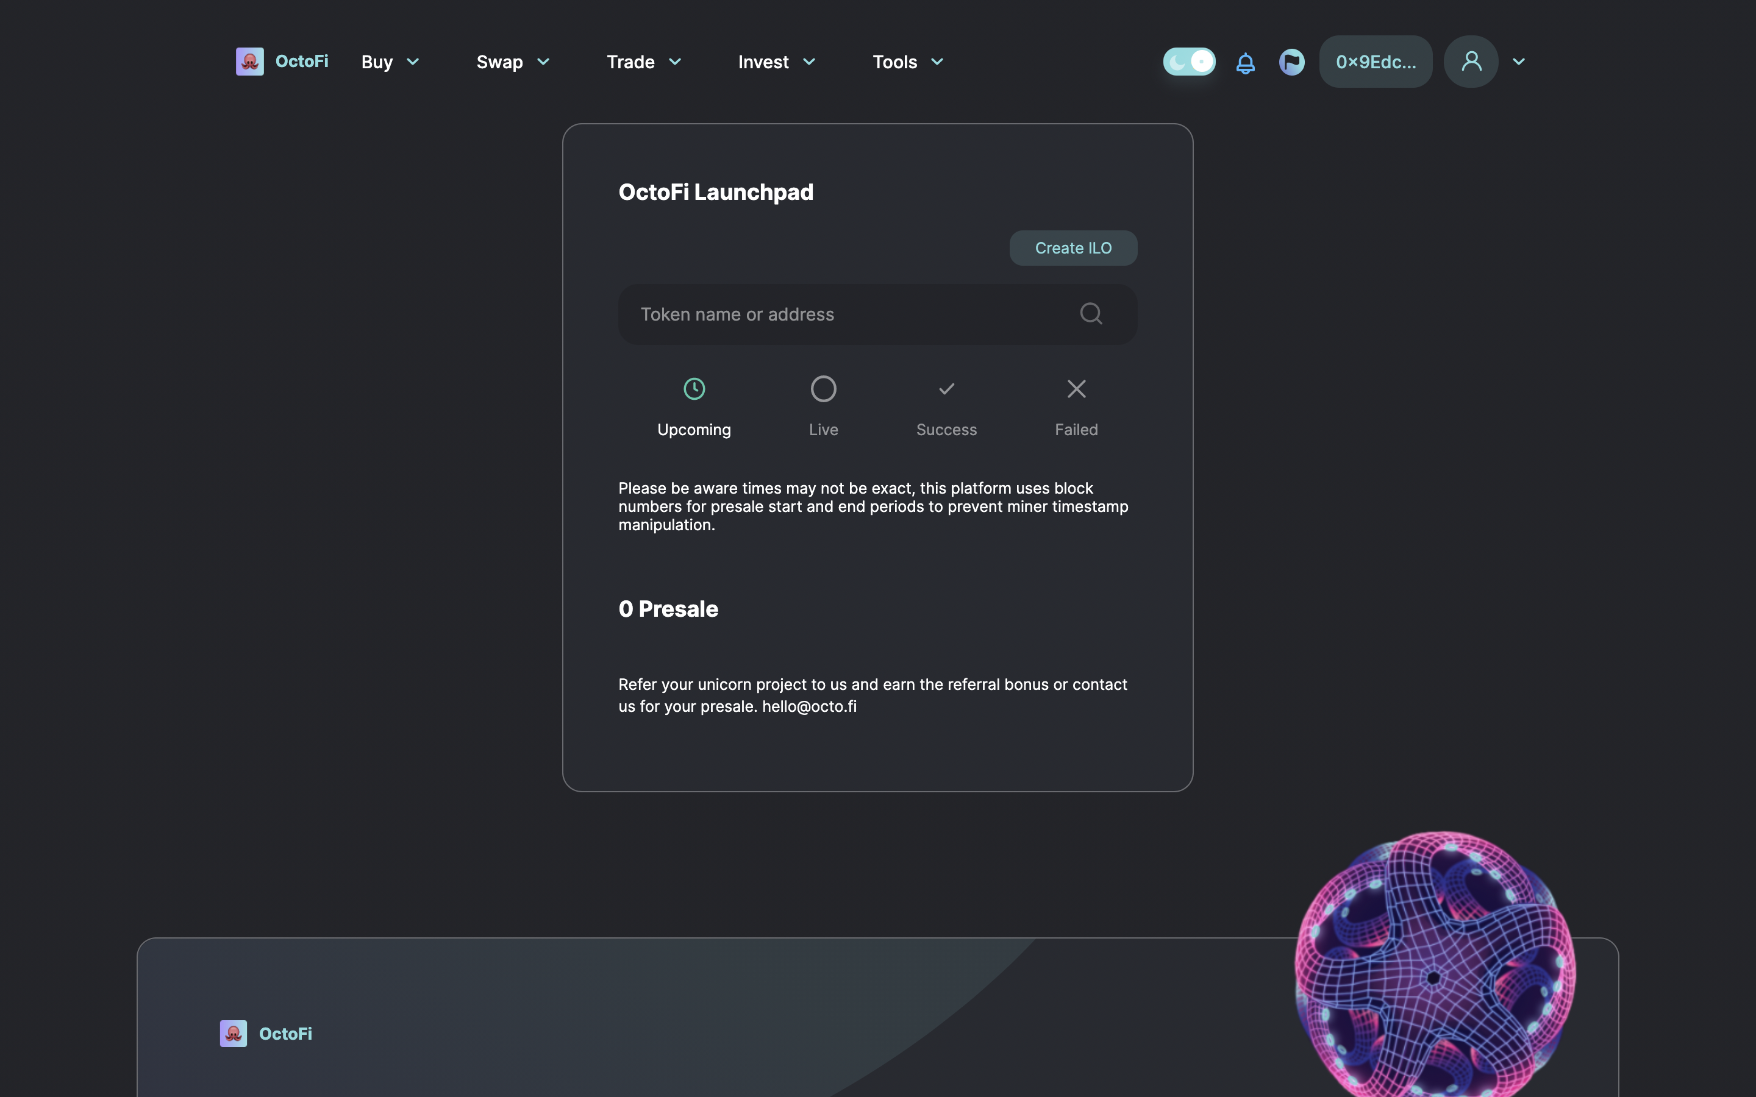Open the Tools dropdown menu

point(908,62)
